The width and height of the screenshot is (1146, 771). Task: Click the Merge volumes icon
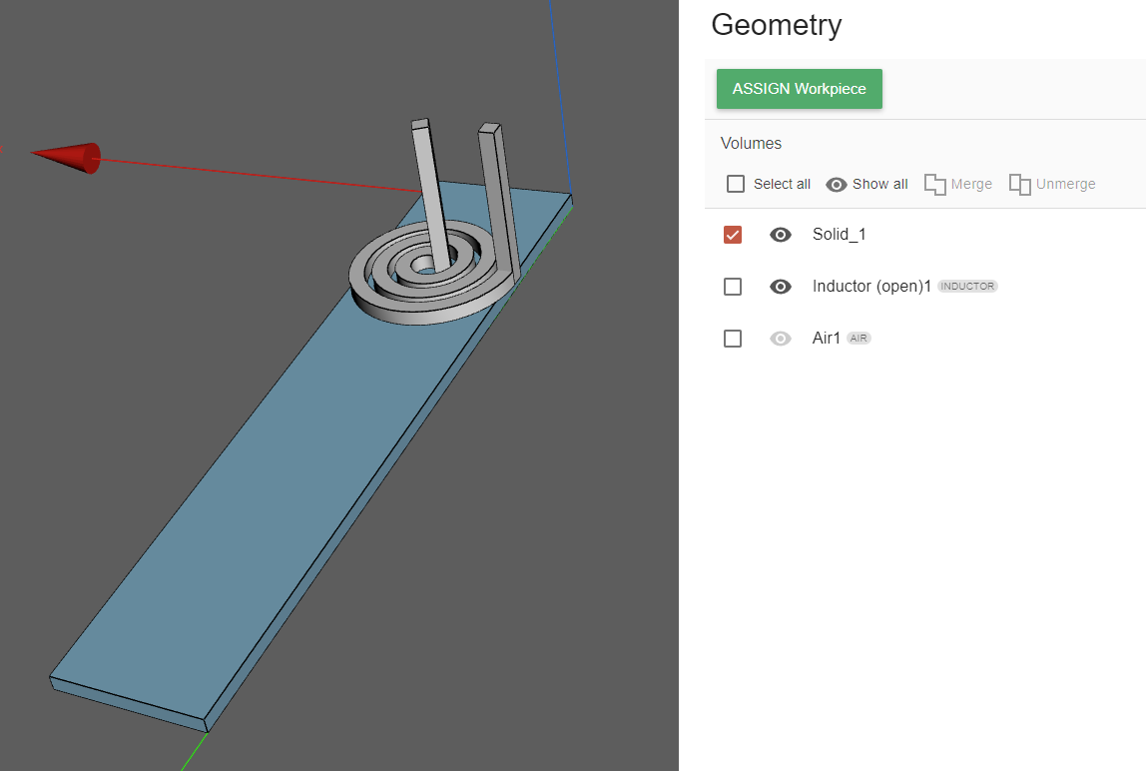point(934,185)
